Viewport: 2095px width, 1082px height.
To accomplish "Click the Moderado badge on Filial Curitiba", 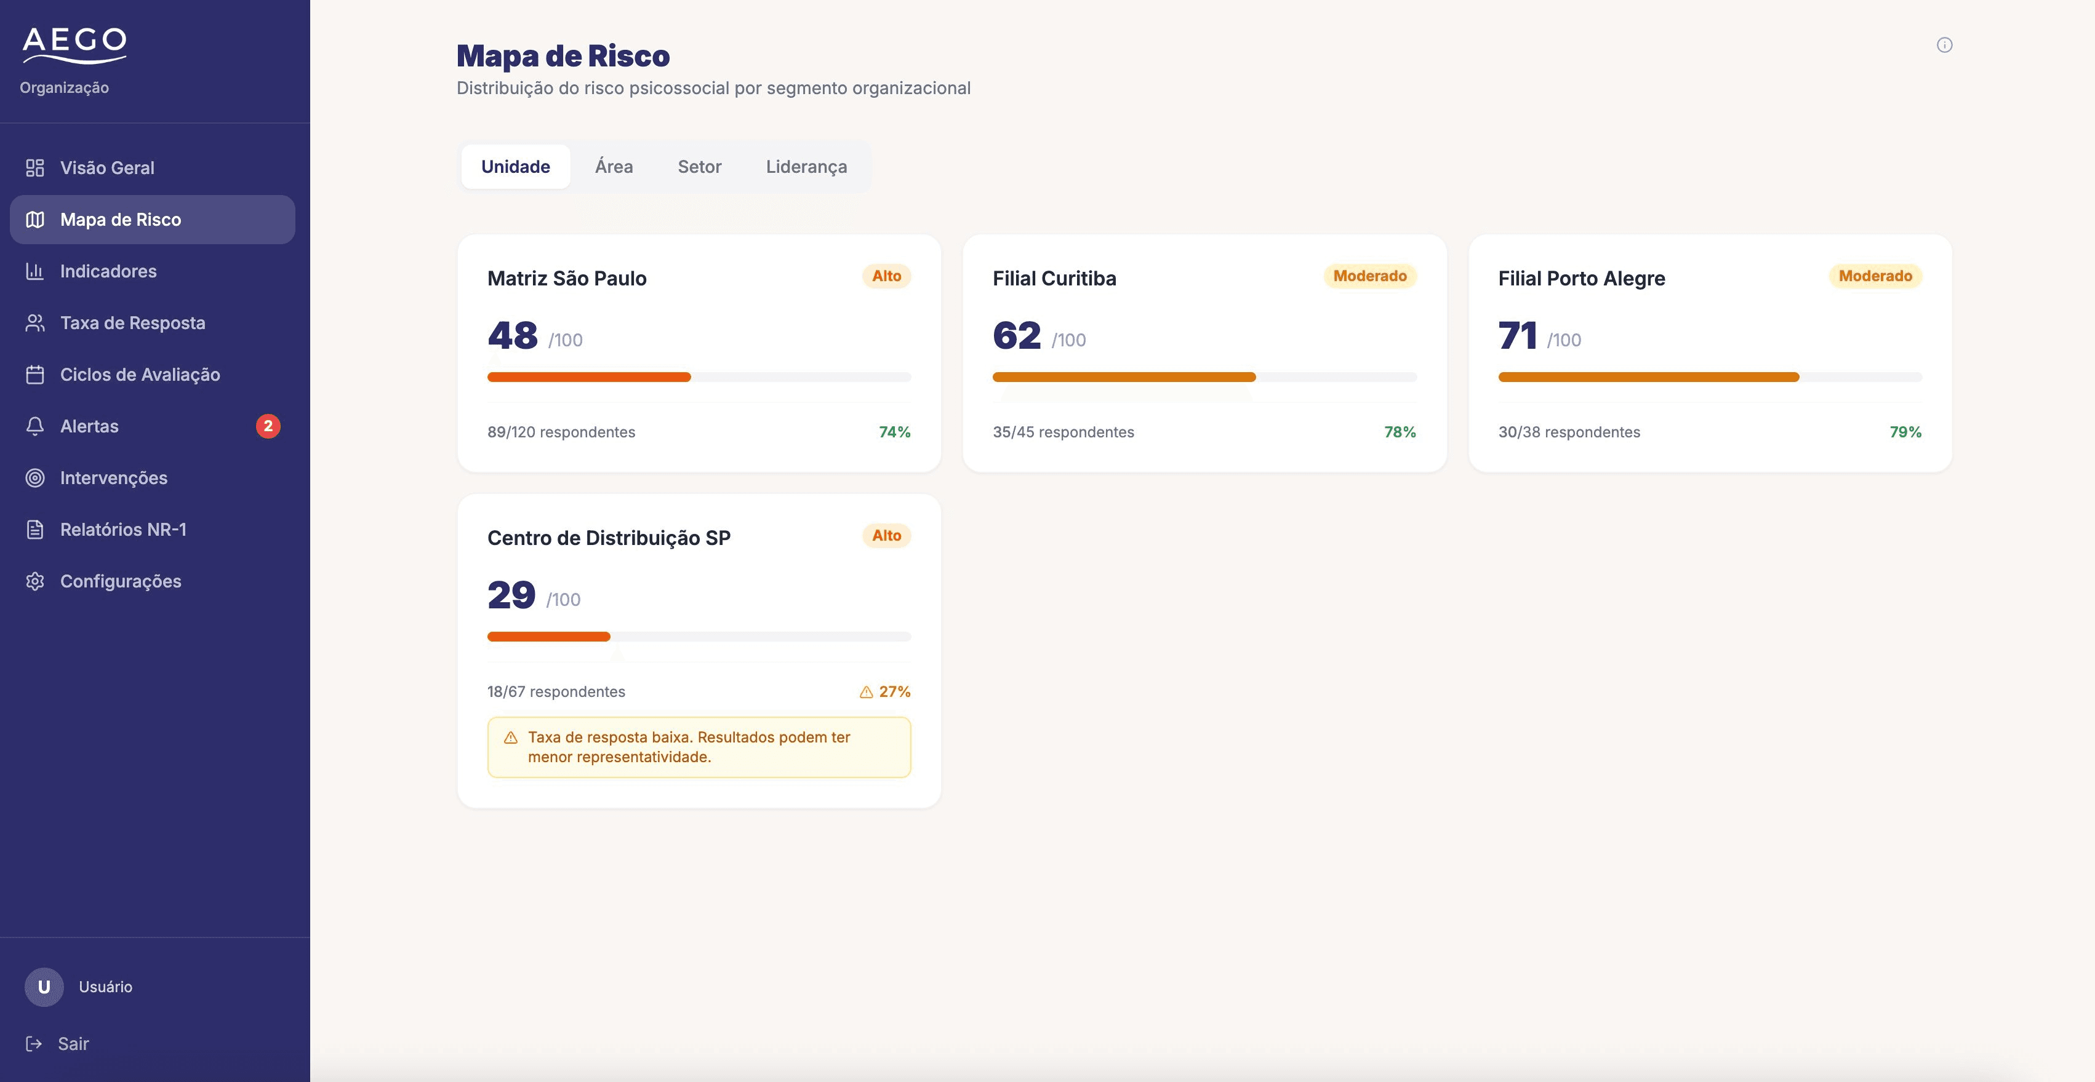I will point(1369,276).
